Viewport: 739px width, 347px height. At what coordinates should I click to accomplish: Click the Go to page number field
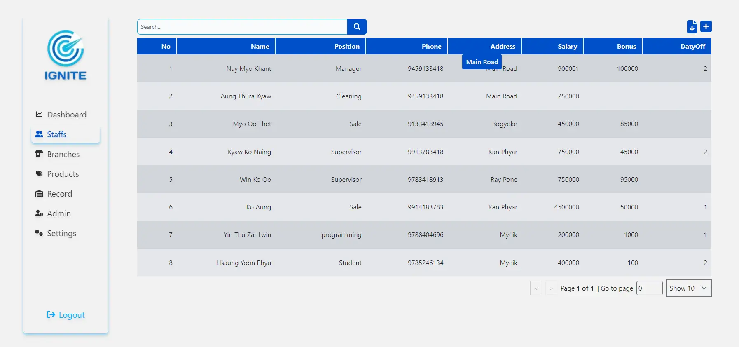(649, 288)
